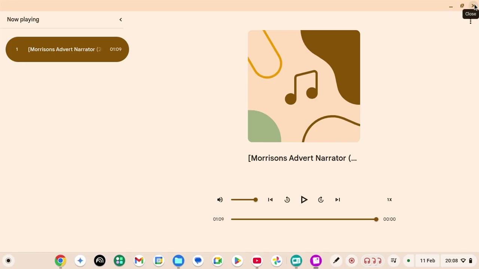Click the elapsed time 01:09 label
The height and width of the screenshot is (269, 479).
[x=219, y=219]
